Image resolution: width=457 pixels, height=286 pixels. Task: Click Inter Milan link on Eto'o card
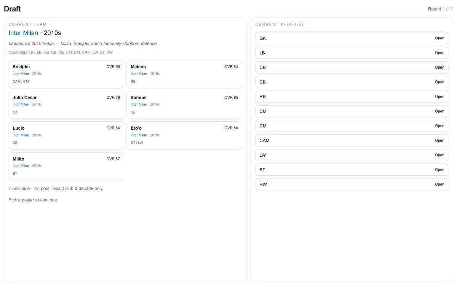(x=139, y=135)
